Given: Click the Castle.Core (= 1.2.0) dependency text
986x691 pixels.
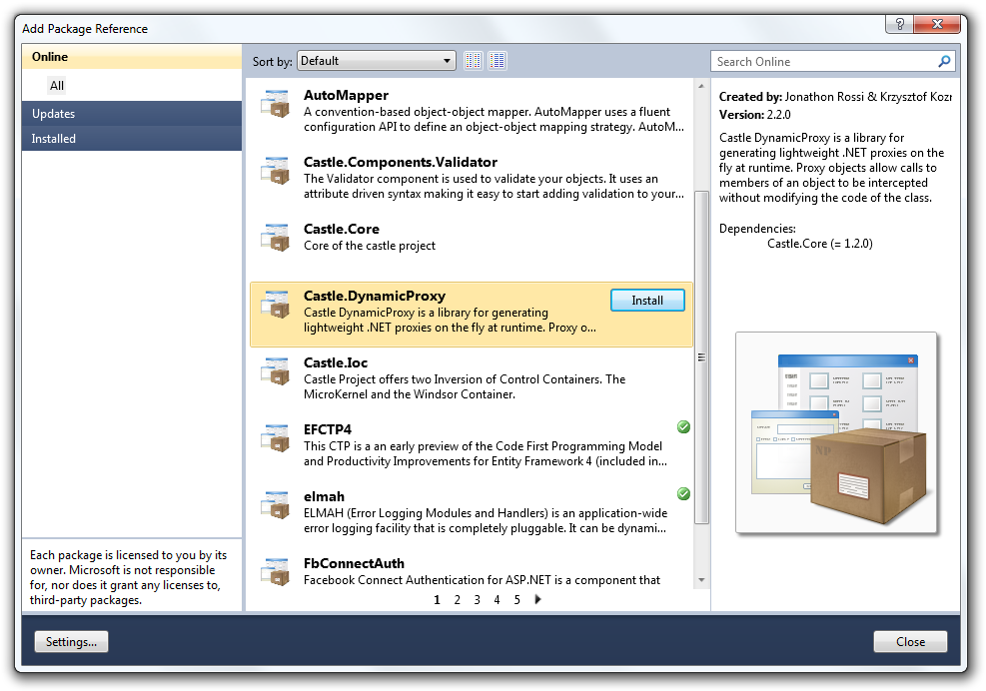Looking at the screenshot, I should pyautogui.click(x=820, y=244).
